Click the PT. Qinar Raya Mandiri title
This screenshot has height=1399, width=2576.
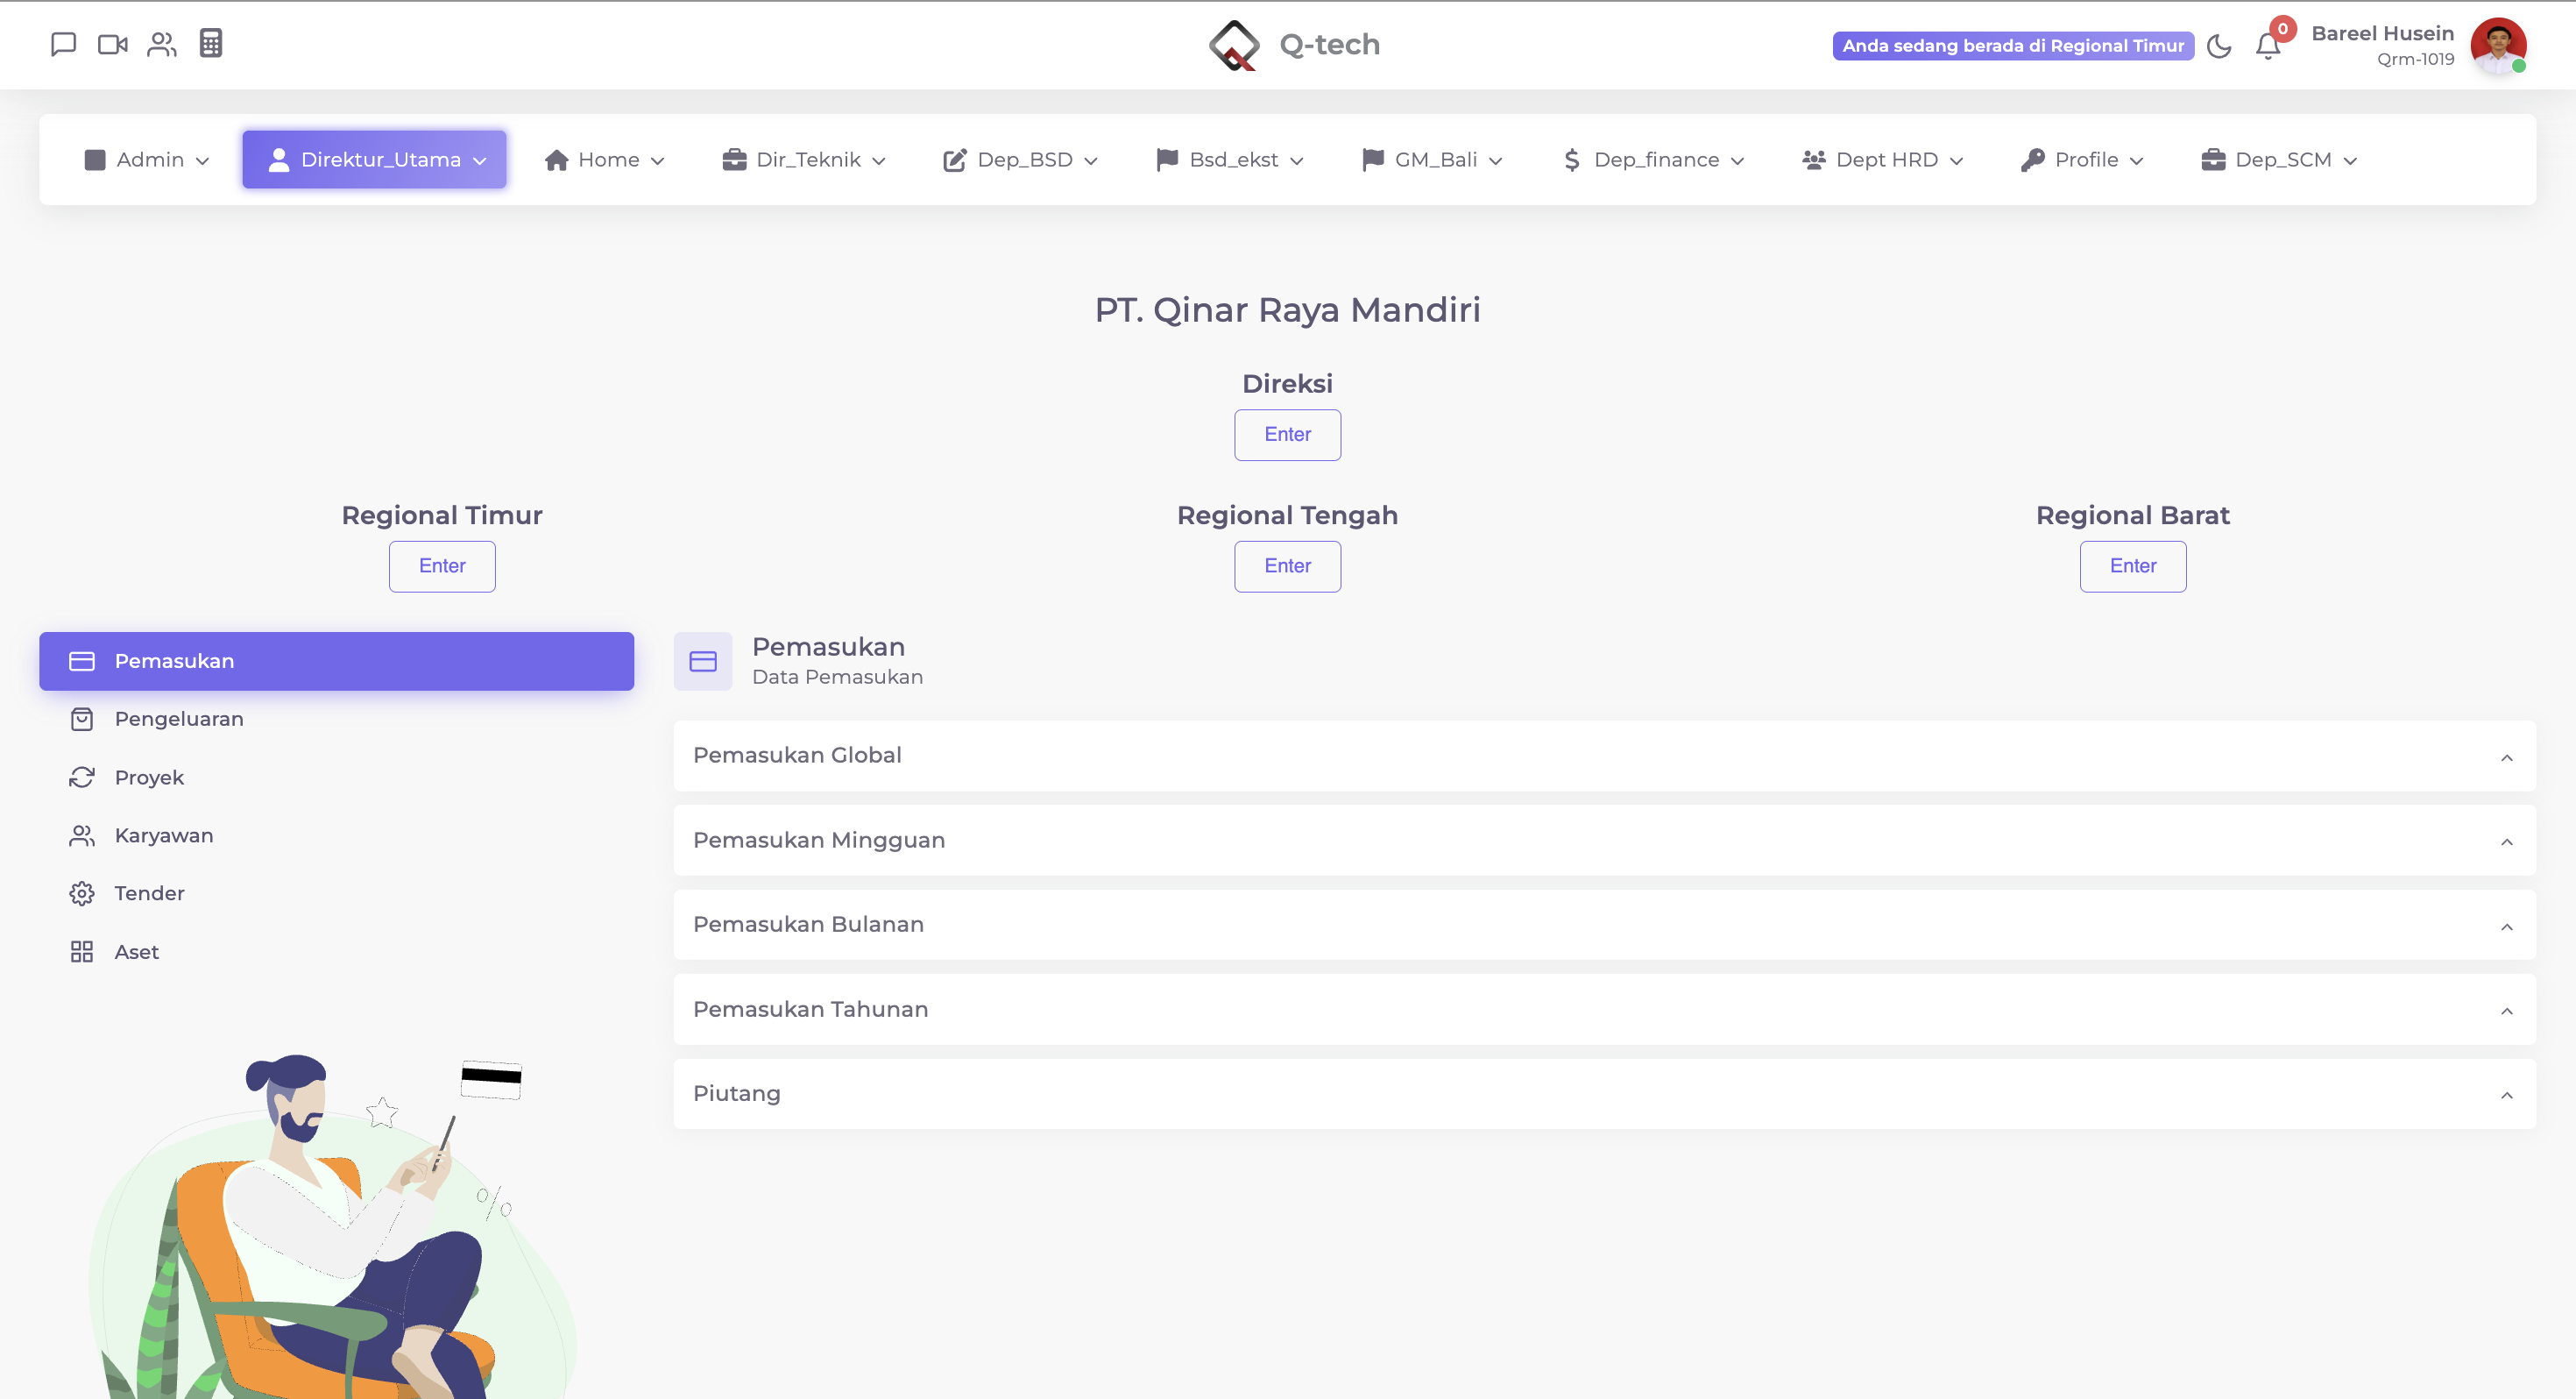[1287, 310]
